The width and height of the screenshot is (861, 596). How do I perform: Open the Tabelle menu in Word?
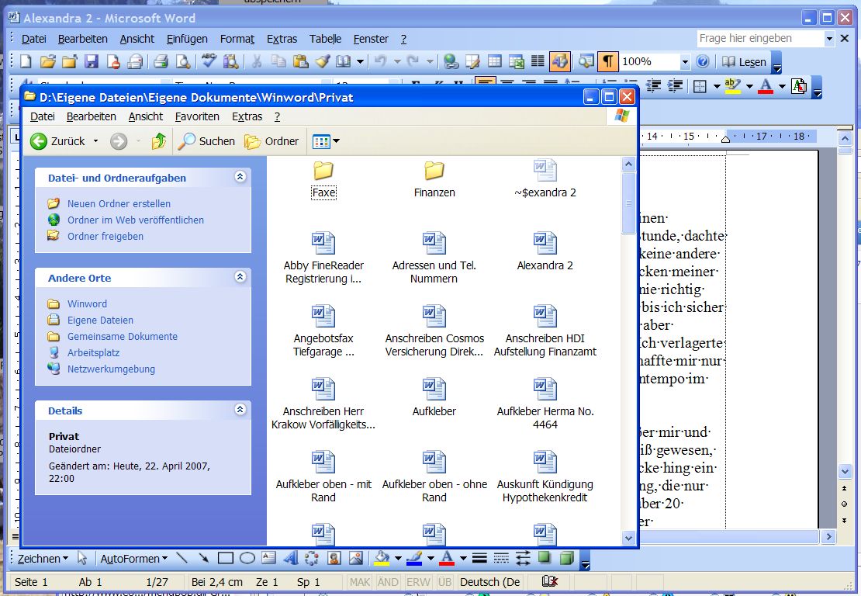coord(325,39)
